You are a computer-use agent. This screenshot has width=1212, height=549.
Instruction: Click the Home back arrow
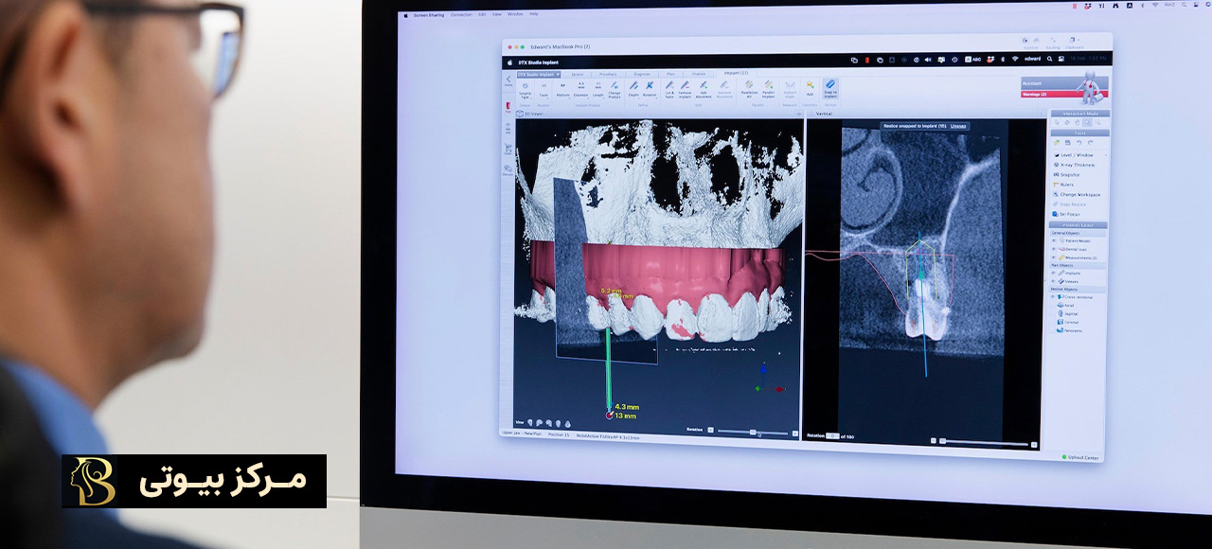pos(508,80)
